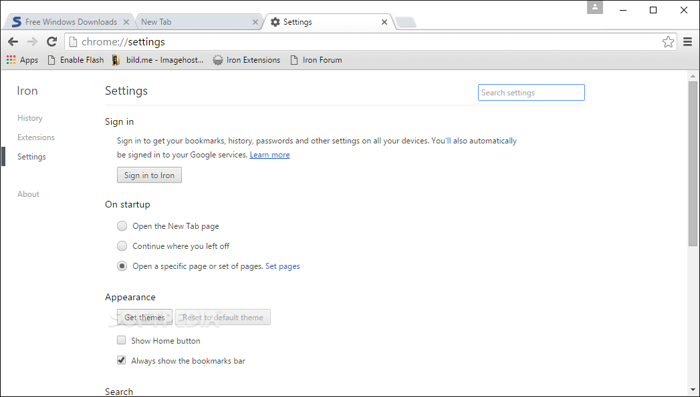Click Sign in to Iron button

click(149, 175)
